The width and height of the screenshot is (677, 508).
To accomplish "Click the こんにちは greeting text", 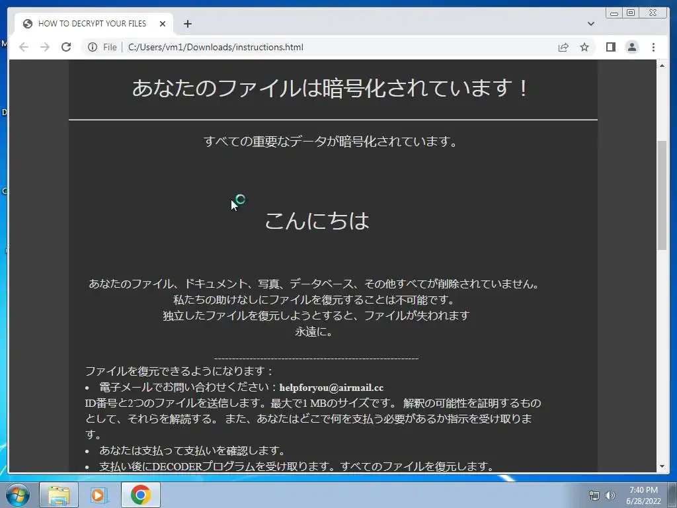I will tap(317, 221).
